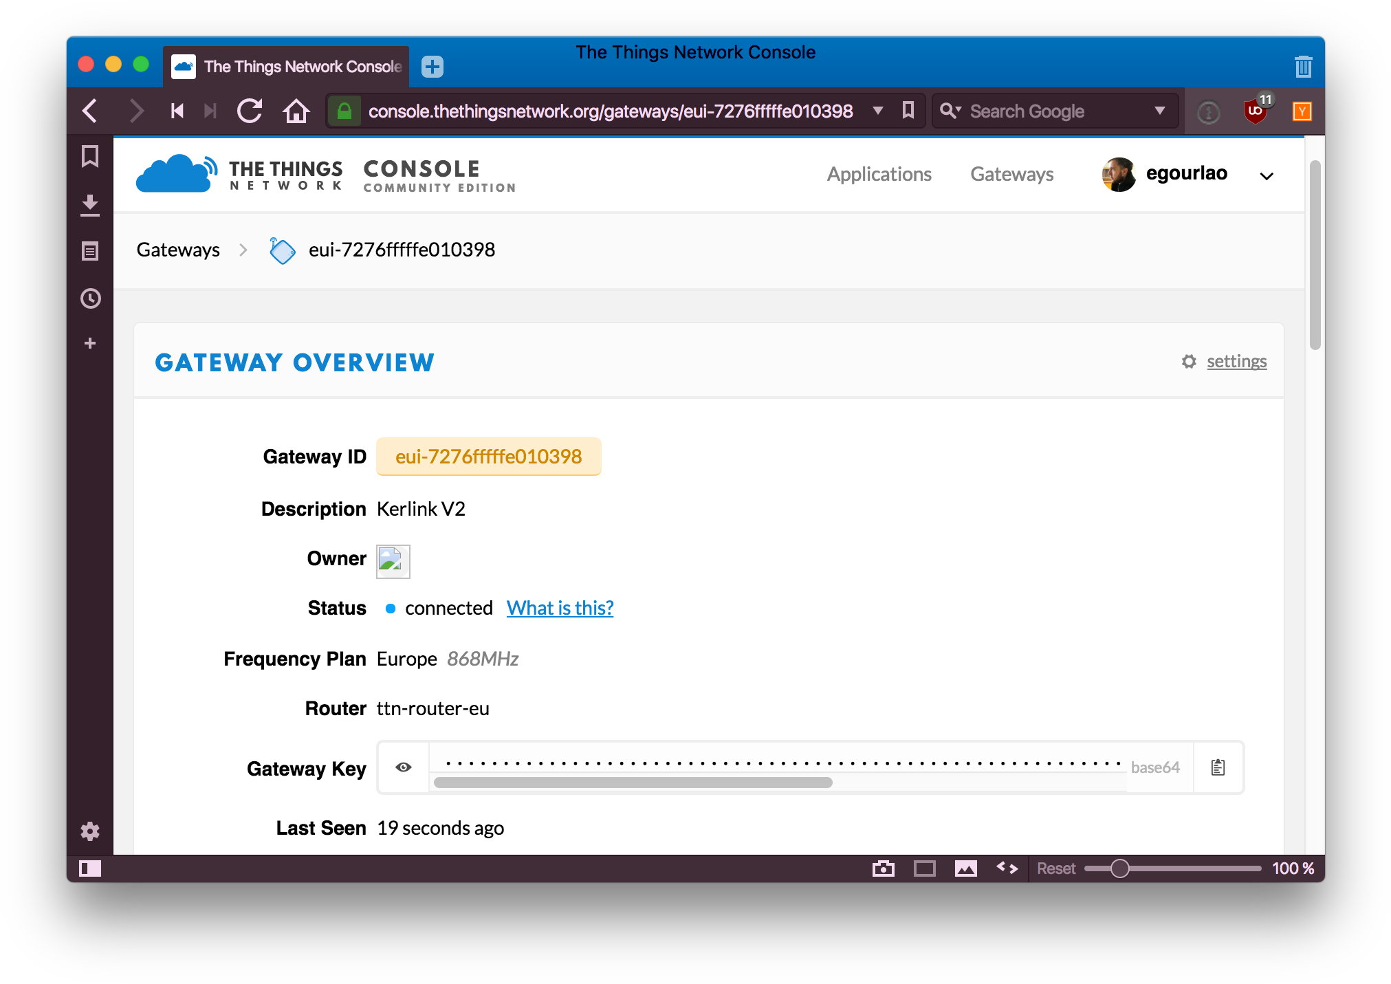Click the "What is this?" status link

tap(560, 609)
